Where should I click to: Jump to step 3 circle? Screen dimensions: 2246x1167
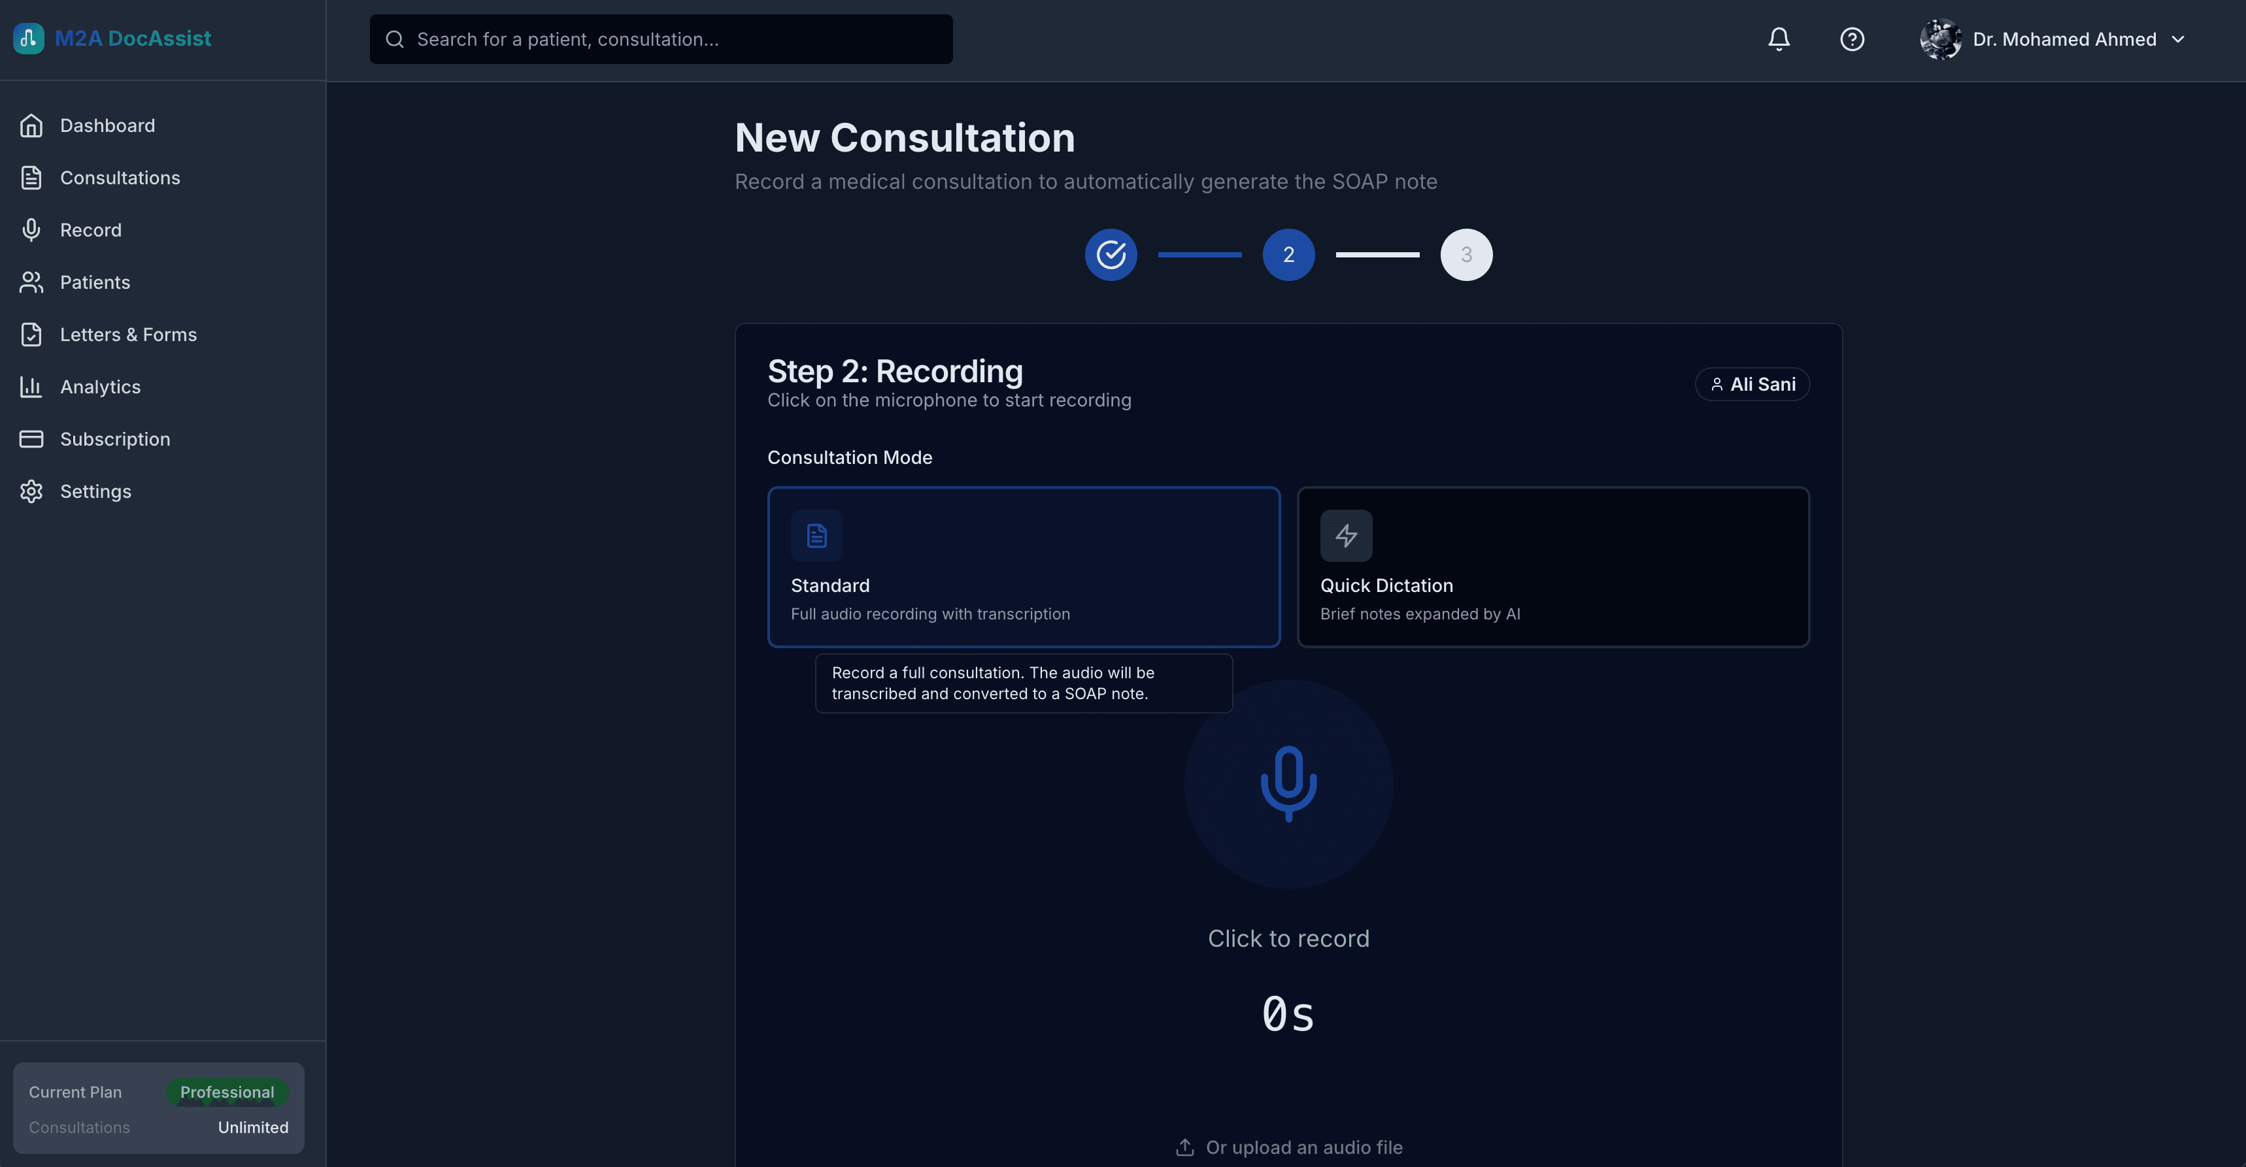coord(1467,254)
